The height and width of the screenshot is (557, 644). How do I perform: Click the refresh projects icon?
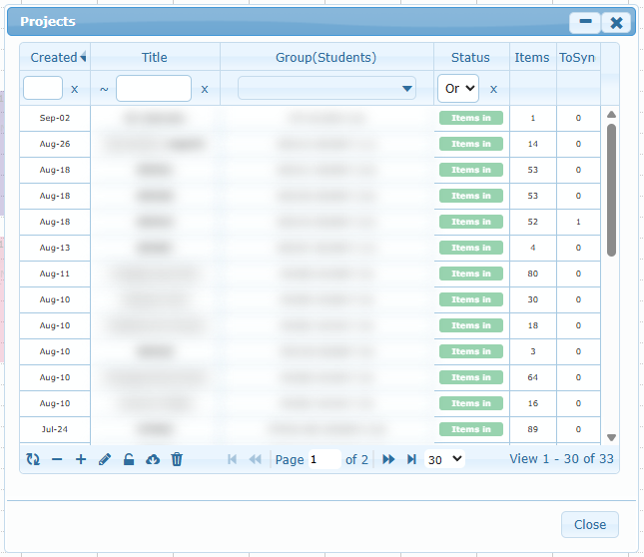tap(33, 459)
